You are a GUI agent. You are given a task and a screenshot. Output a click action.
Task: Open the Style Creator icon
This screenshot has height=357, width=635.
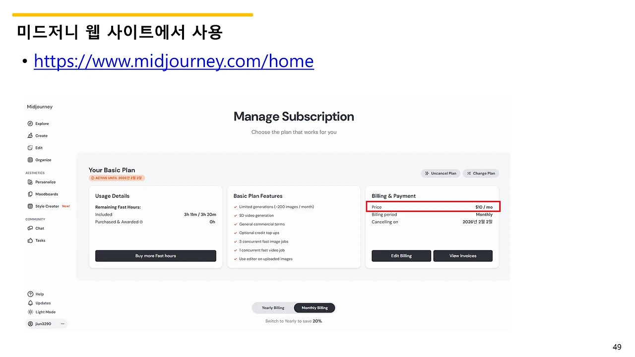30,206
